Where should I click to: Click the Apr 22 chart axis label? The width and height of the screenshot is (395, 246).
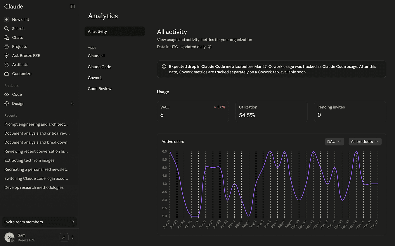coord(167,224)
